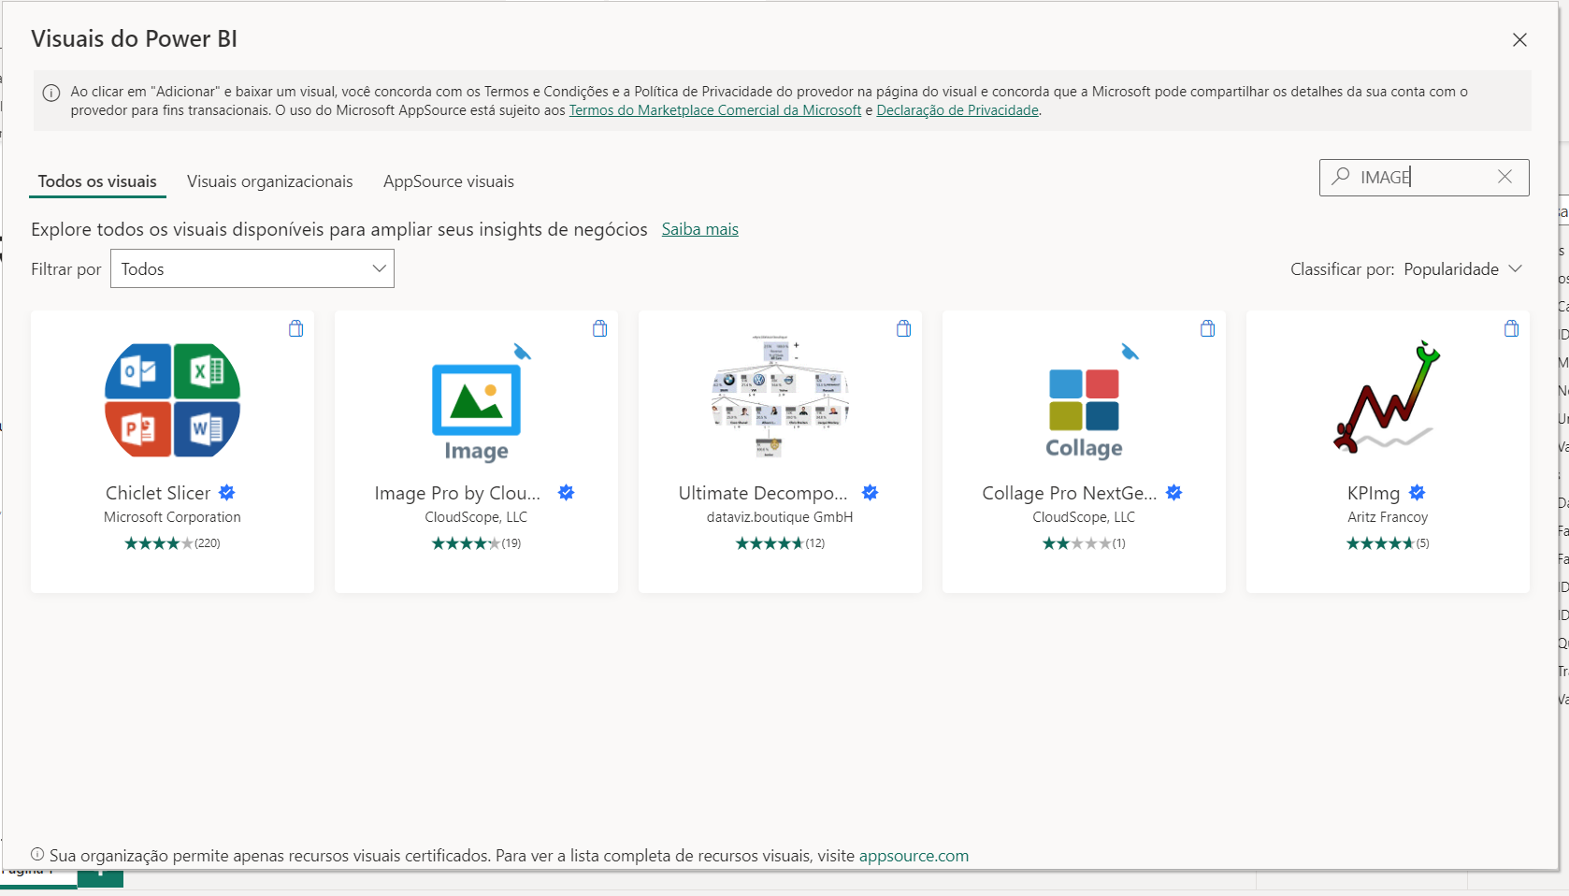Click the certified badge next to KPImg
Viewport: 1569px width, 896px height.
click(x=1418, y=492)
